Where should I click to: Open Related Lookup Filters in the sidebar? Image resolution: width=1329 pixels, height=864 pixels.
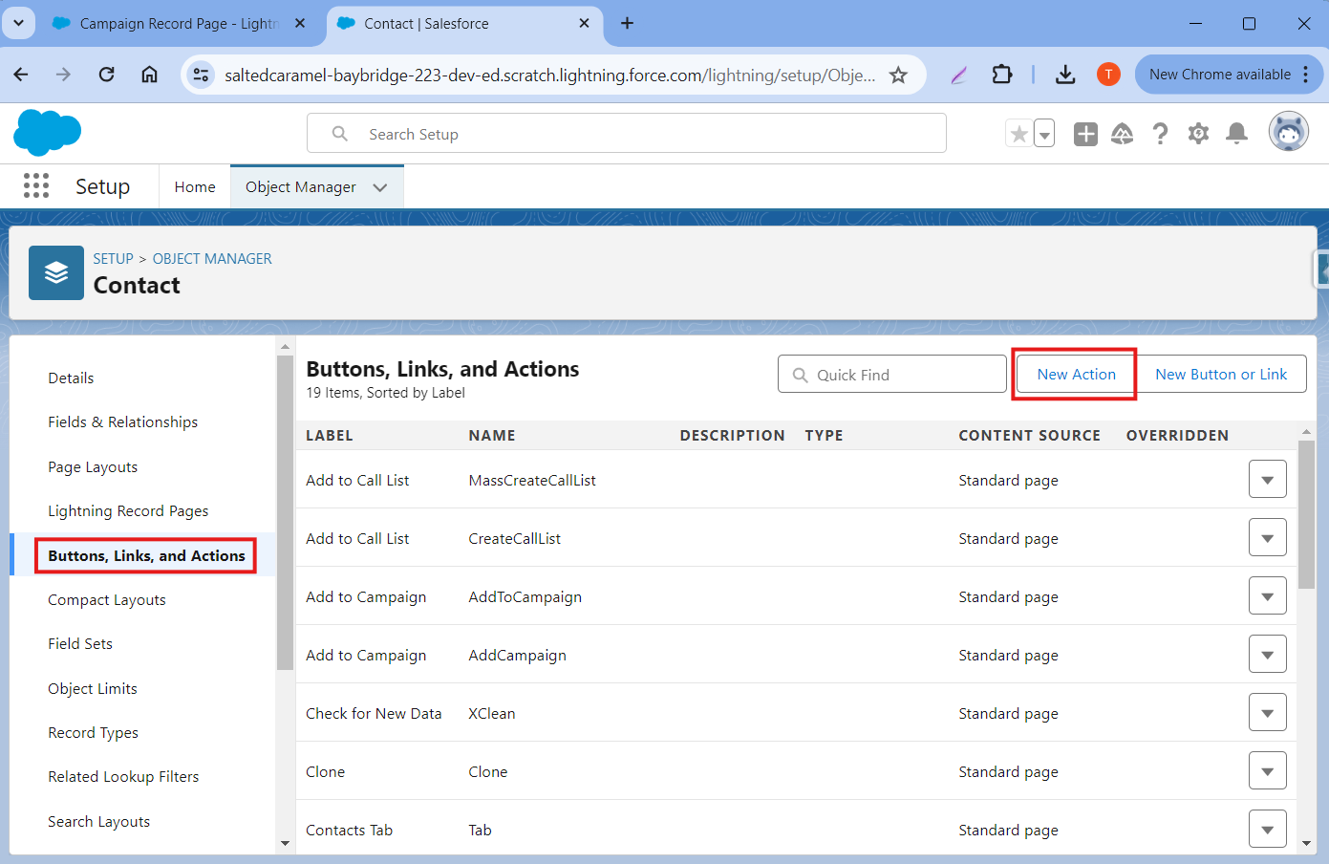pyautogui.click(x=123, y=777)
